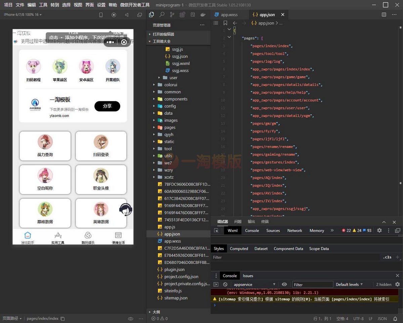Image resolution: width=403 pixels, height=323 pixels.
Task: Toggle the .cls element classes button
Action: tap(387, 257)
